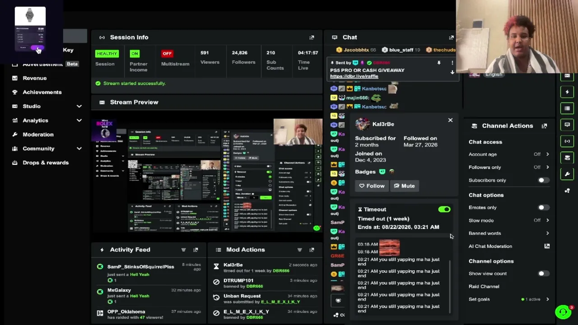The image size is (578, 325).
Task: Filter the Activity Feed list
Action: click(x=183, y=250)
